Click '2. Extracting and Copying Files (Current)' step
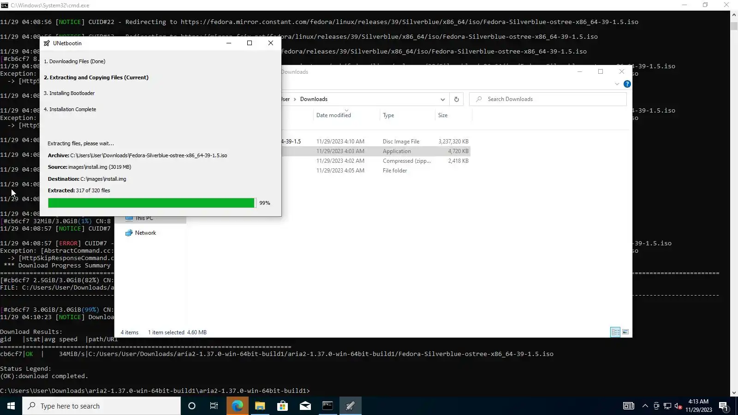 96,77
